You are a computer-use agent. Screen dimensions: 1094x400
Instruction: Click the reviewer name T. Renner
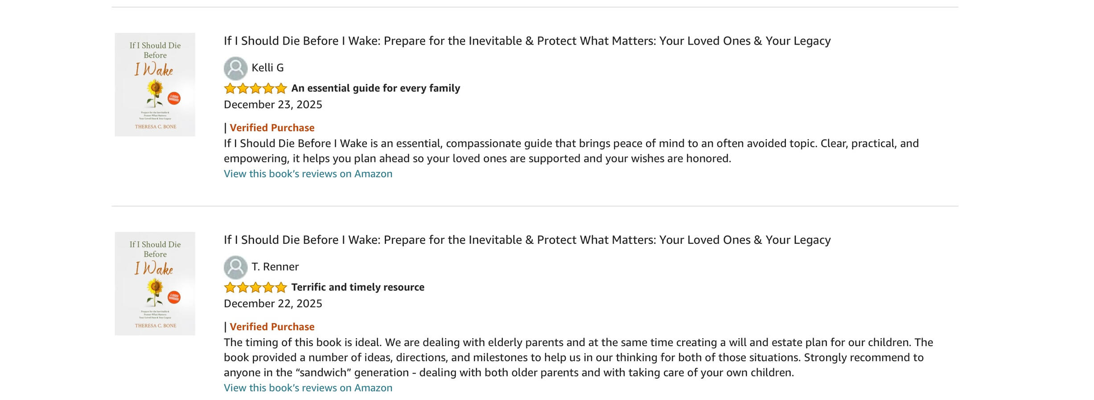pyautogui.click(x=275, y=267)
